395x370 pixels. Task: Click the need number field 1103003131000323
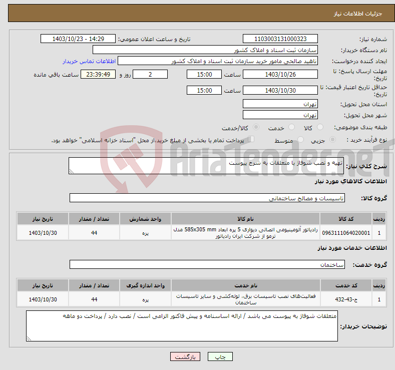pyautogui.click(x=280, y=39)
